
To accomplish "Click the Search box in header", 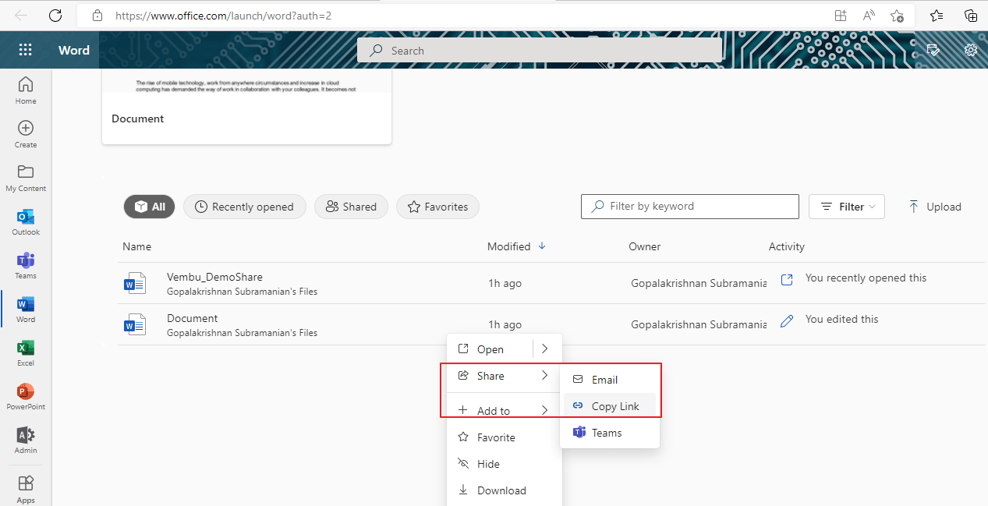I will click(x=539, y=50).
